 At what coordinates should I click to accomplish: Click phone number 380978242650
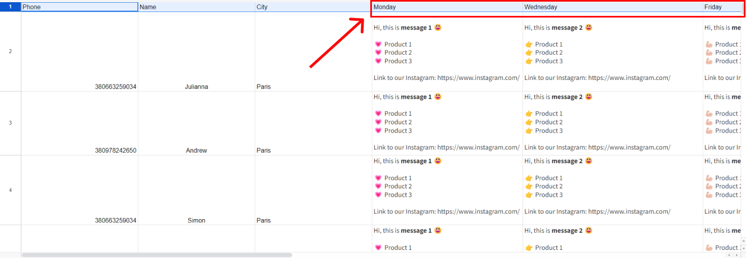pyautogui.click(x=115, y=151)
